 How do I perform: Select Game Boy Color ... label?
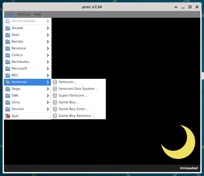pos(74,109)
